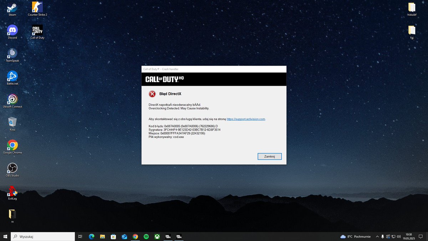Click the Plik wykonywalny: cod.exe text
Screen dimensions: 428x241
point(166,137)
